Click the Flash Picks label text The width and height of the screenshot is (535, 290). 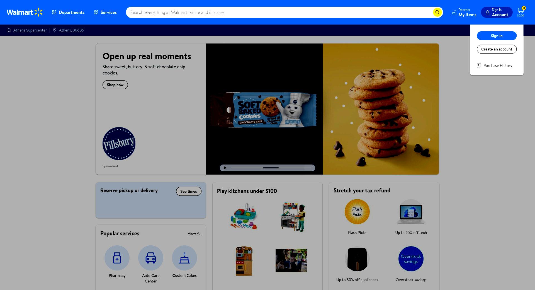point(357,233)
